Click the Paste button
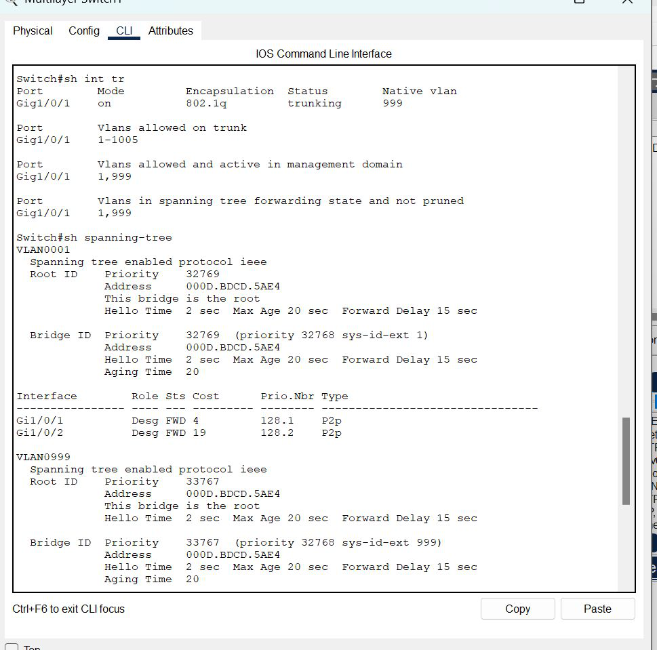 click(597, 609)
